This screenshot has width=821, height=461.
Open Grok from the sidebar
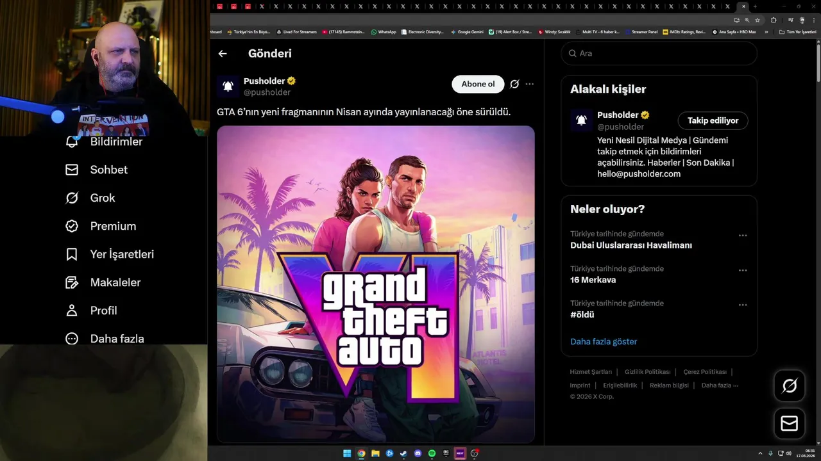tap(90, 198)
